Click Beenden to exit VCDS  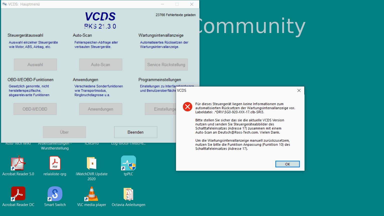pos(135,132)
